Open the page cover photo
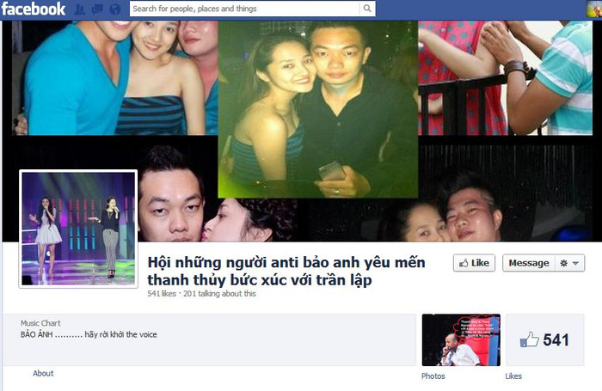 point(302,131)
